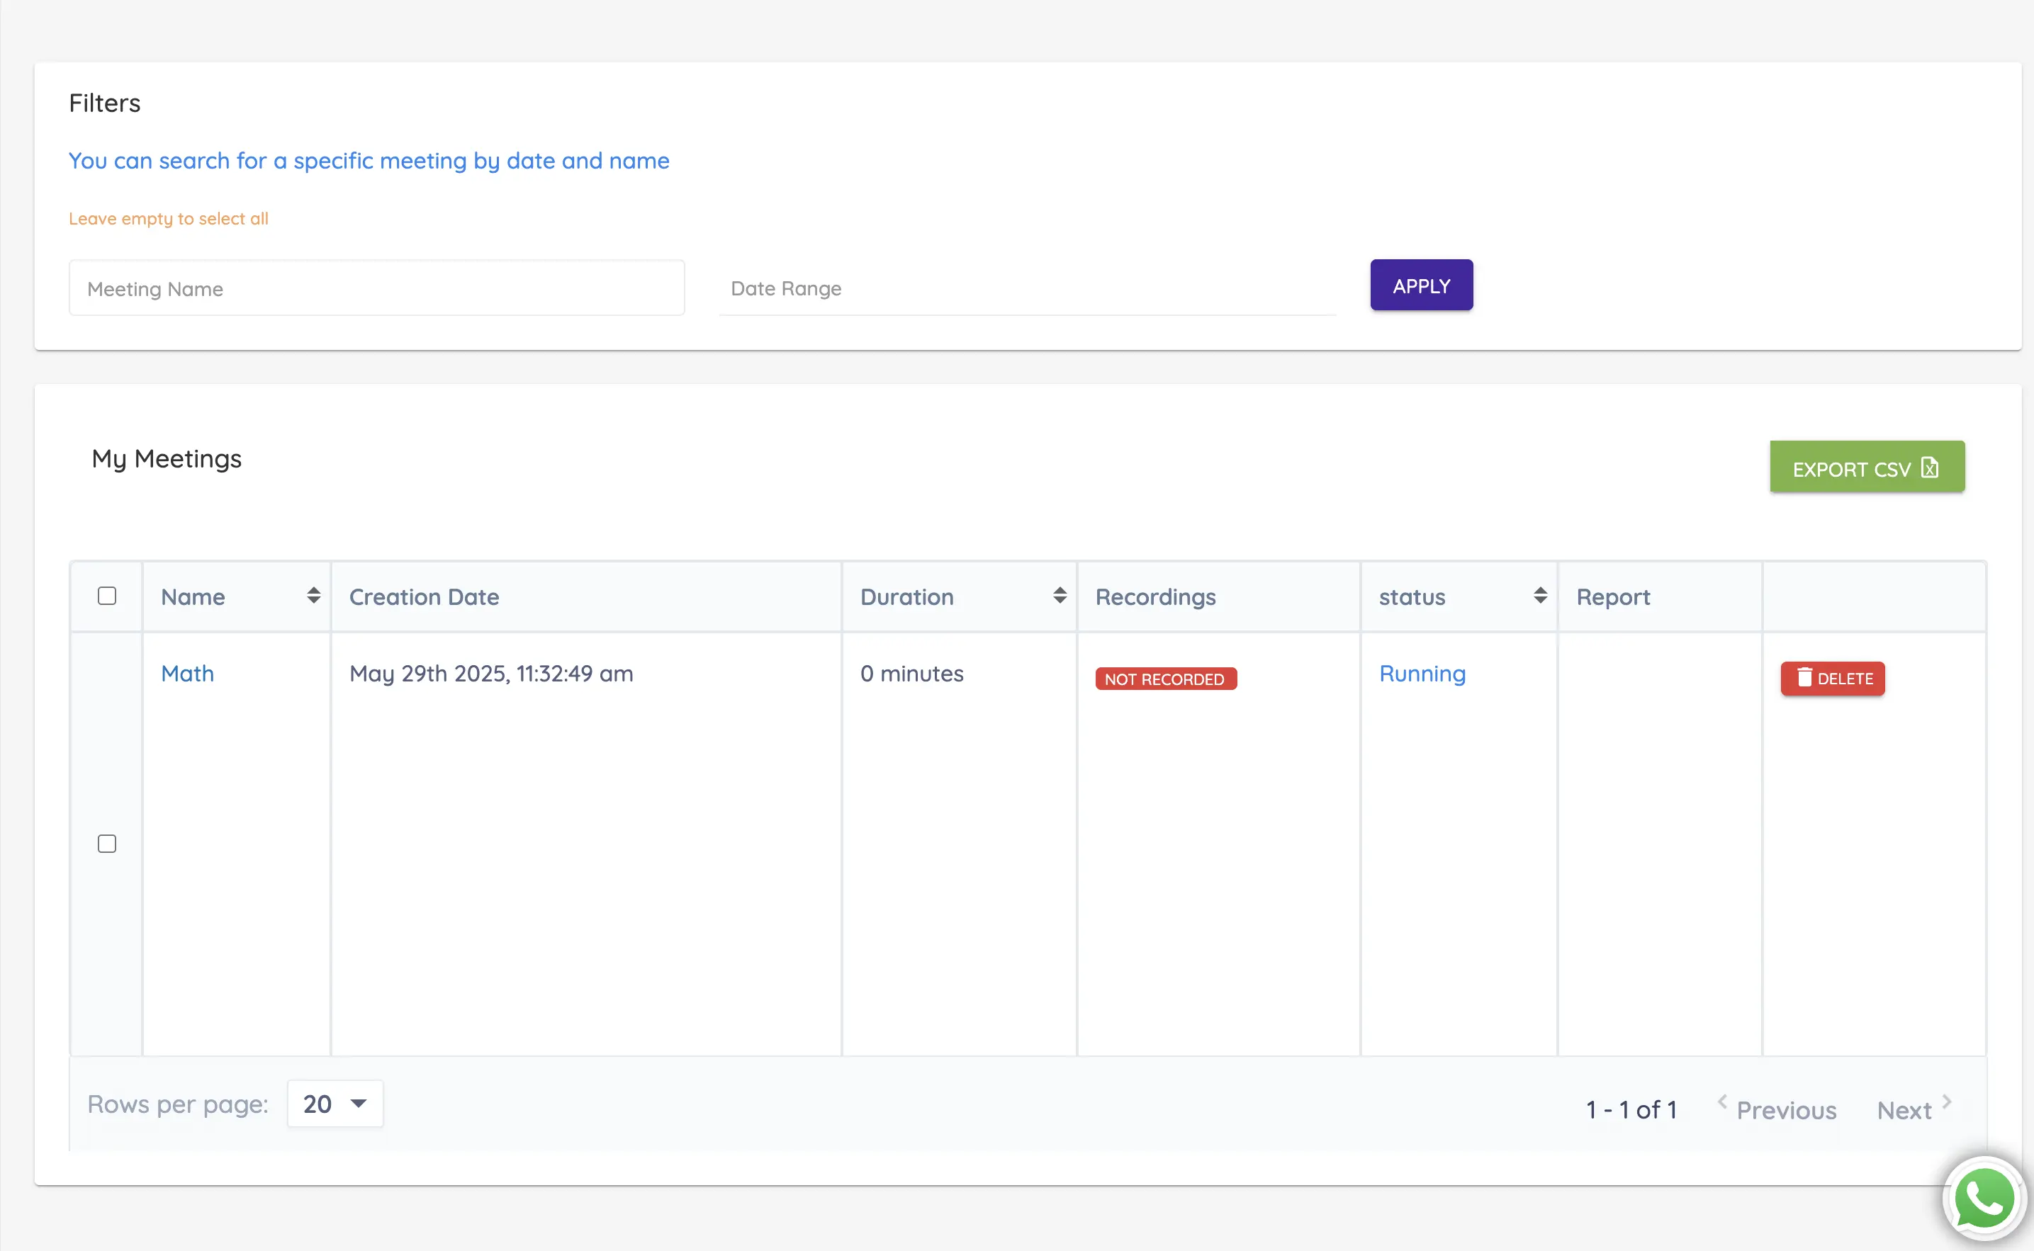Click the Report column header
Screen dimensions: 2034x1251
(x=1612, y=597)
